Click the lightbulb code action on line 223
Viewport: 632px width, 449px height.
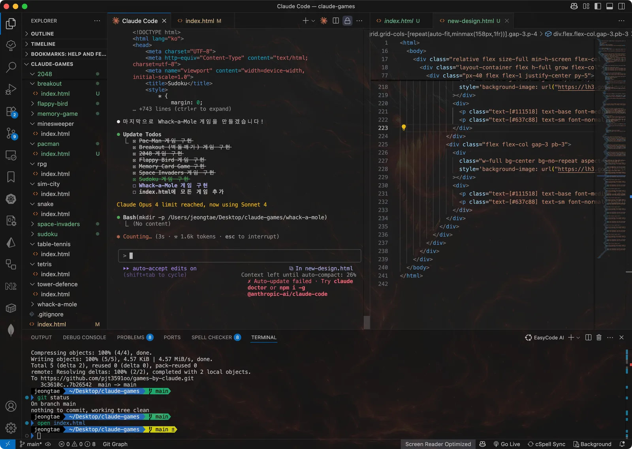(x=404, y=128)
